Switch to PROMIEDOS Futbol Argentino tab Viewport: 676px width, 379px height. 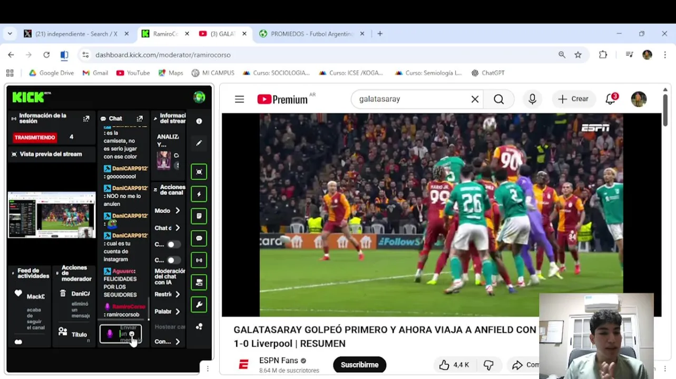point(311,34)
